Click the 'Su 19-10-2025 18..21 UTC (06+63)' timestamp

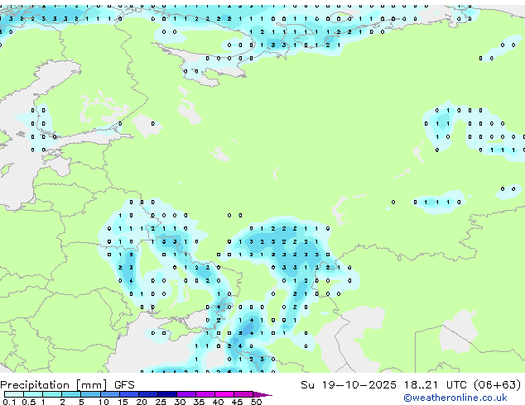click(411, 384)
